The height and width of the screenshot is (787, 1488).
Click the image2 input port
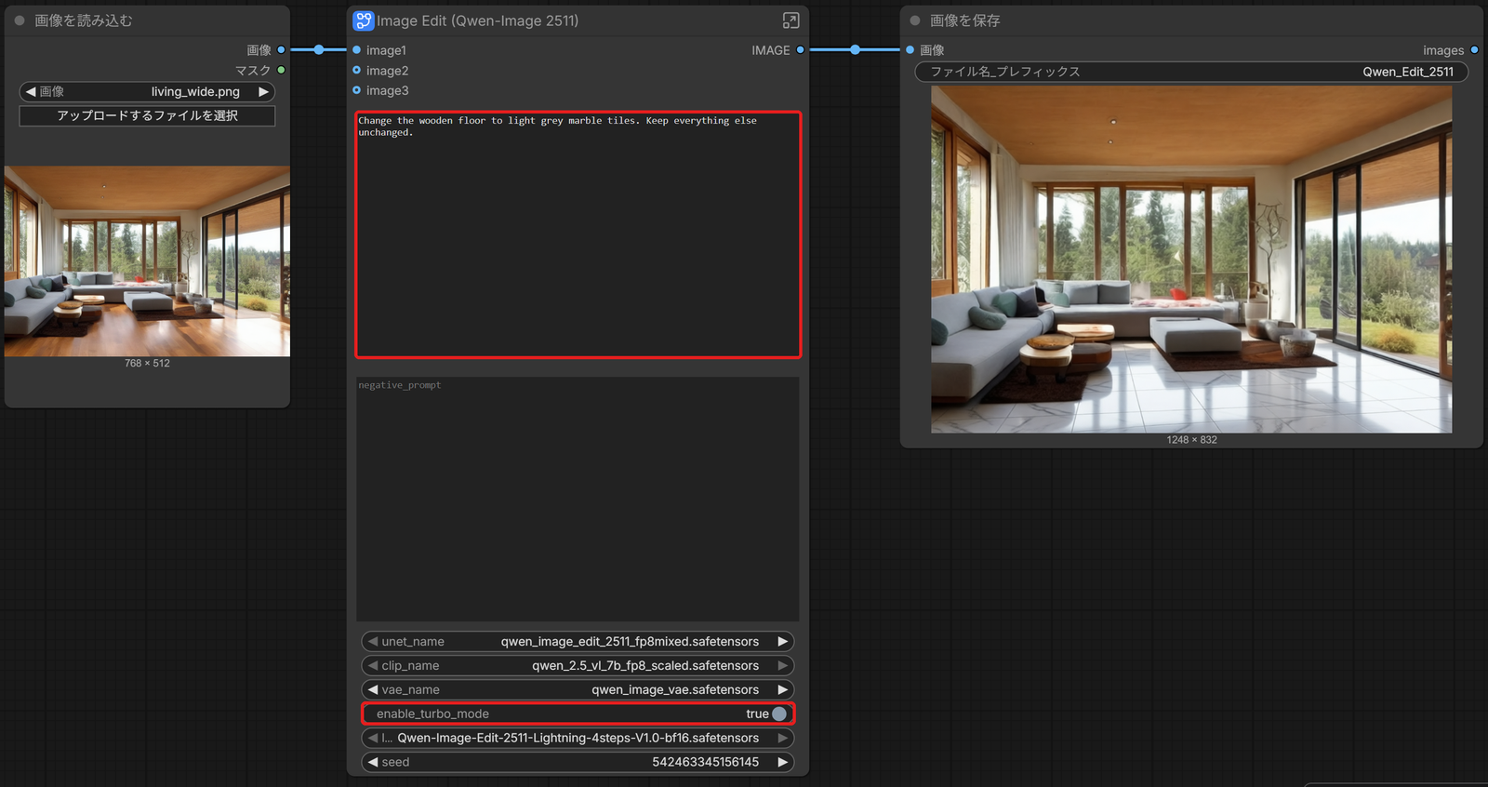point(356,70)
